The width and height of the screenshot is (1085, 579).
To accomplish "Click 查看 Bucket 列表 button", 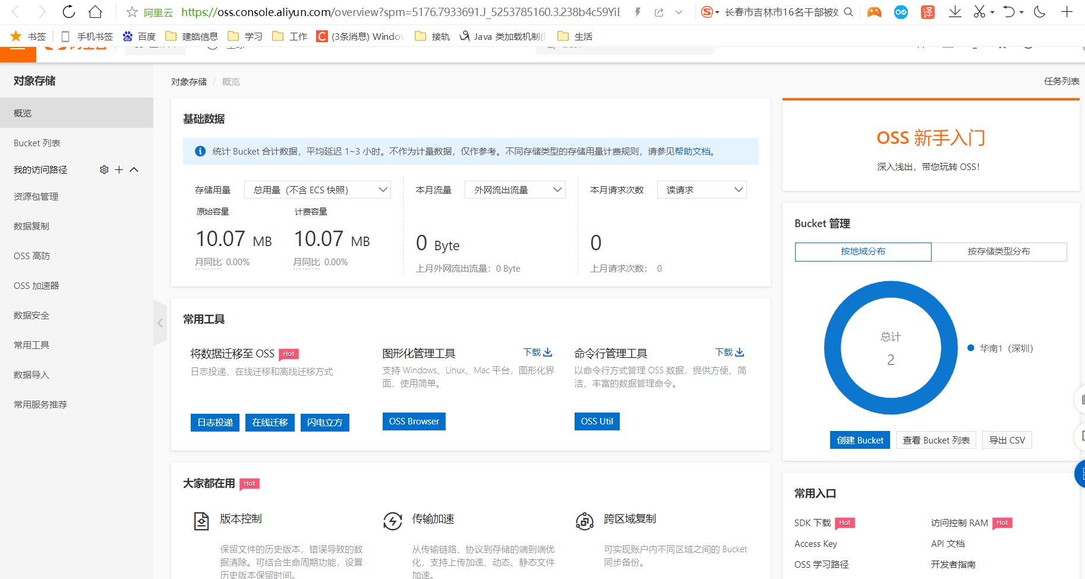I will coord(936,440).
